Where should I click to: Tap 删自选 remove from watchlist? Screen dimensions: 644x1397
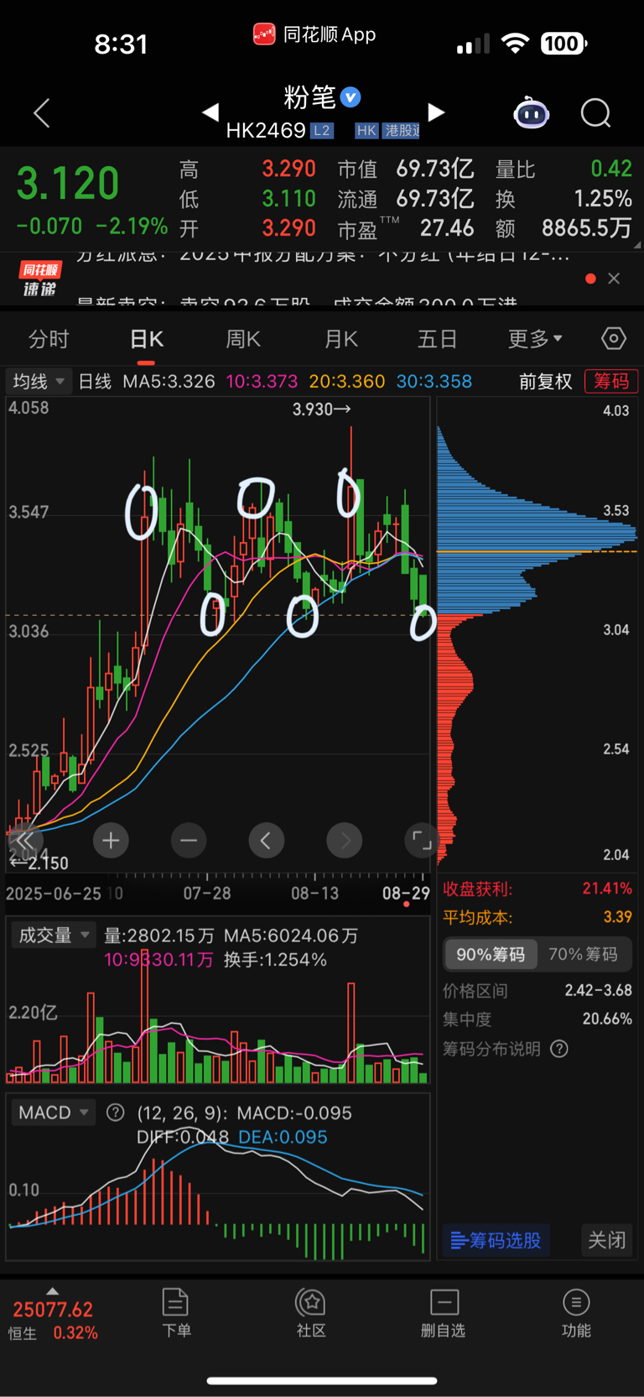click(x=443, y=1313)
